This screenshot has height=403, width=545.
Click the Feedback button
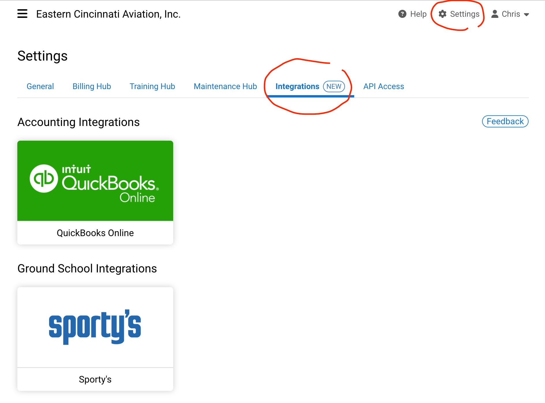tap(505, 121)
